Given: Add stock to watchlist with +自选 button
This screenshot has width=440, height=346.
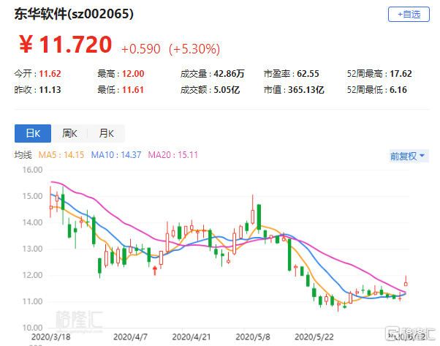Looking at the screenshot, I should pos(409,15).
